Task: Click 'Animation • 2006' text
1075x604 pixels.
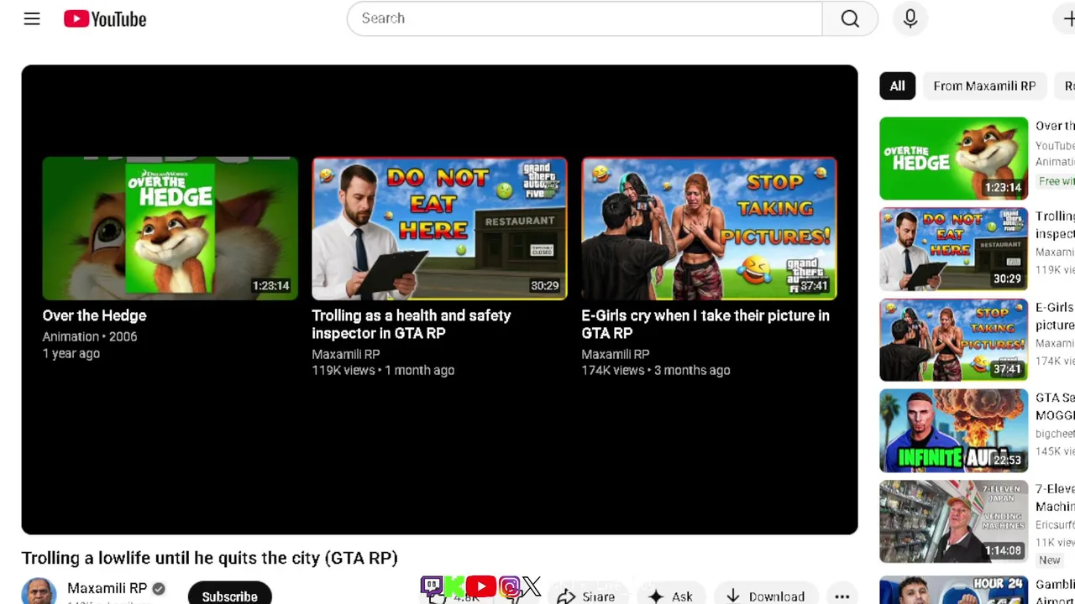Action: point(90,336)
